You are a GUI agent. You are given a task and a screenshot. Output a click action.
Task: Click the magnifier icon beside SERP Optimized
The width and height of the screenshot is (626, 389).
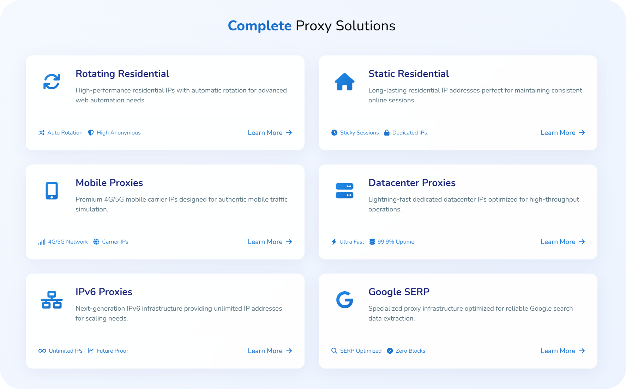pyautogui.click(x=334, y=351)
